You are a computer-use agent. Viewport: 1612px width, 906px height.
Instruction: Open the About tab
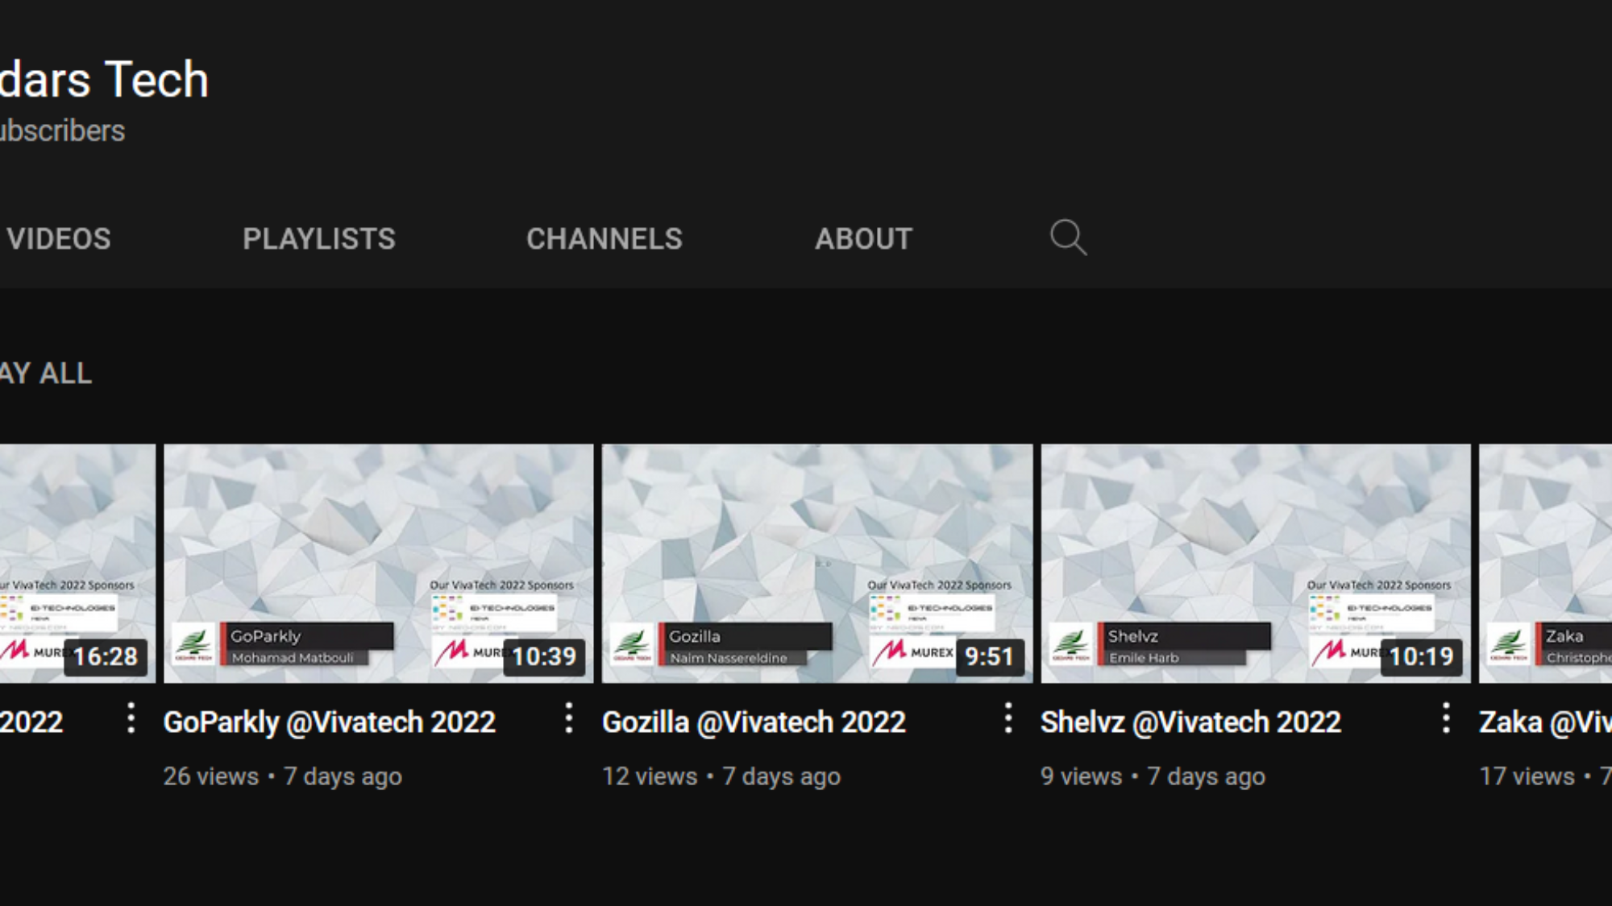[863, 239]
